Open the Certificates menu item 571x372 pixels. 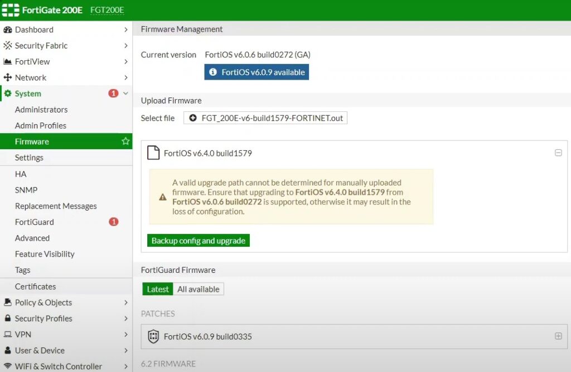(66, 286)
